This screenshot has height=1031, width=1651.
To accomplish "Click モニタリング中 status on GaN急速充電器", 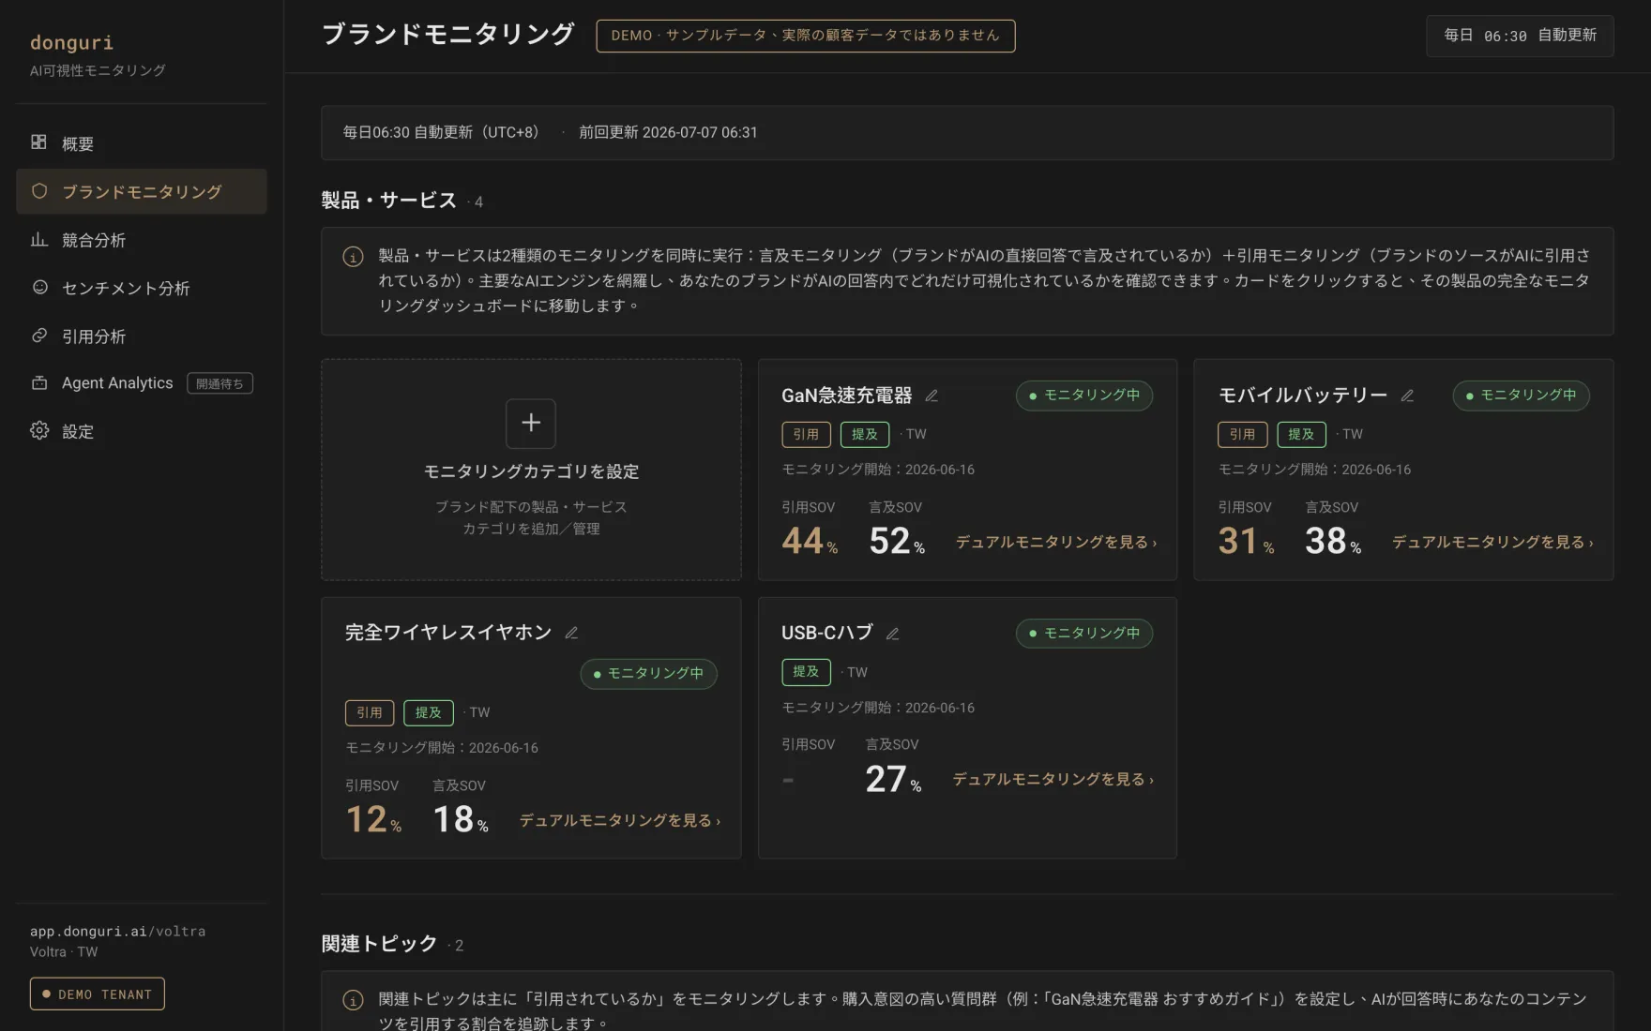I will [x=1084, y=396].
